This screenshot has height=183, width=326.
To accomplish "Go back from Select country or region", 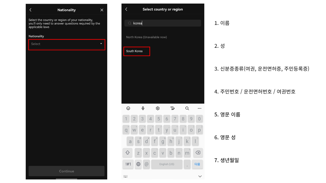I will [x=126, y=9].
